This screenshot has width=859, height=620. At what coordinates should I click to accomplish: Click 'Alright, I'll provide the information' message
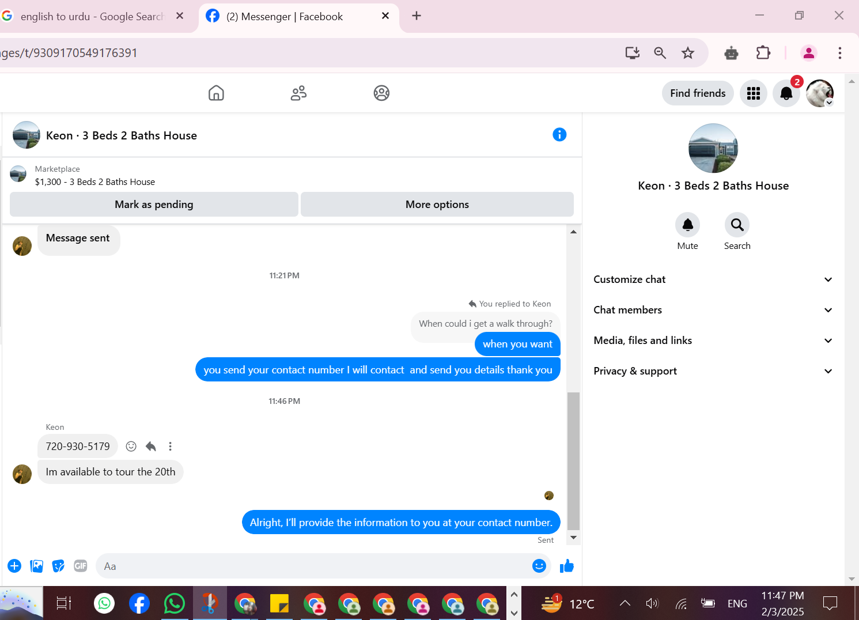tap(401, 523)
